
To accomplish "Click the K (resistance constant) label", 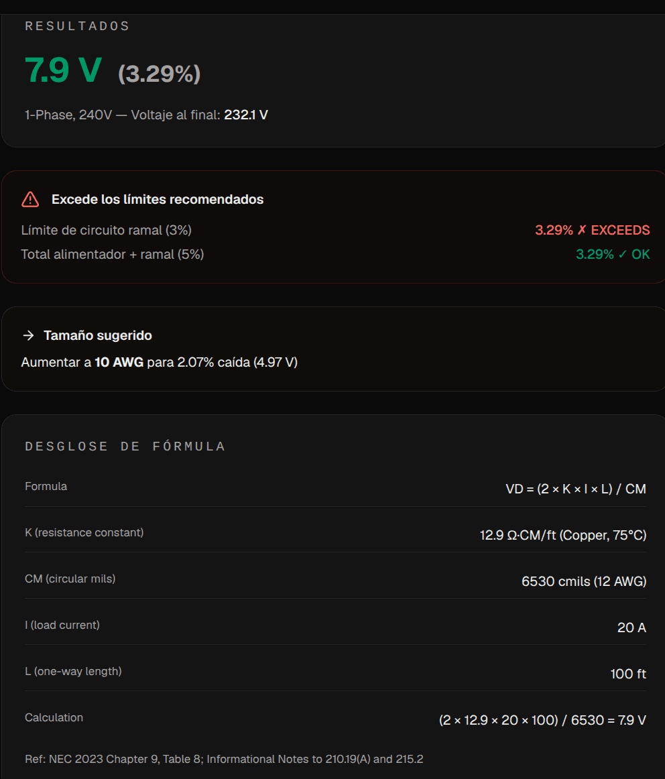I will click(x=84, y=532).
